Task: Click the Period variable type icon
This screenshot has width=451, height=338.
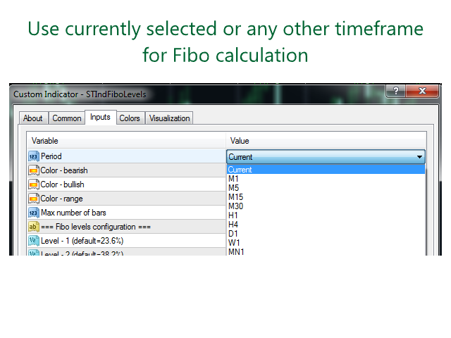Action: click(x=33, y=156)
